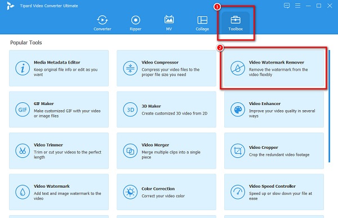Select the Toolbox tab
This screenshot has height=218, width=338.
point(235,23)
